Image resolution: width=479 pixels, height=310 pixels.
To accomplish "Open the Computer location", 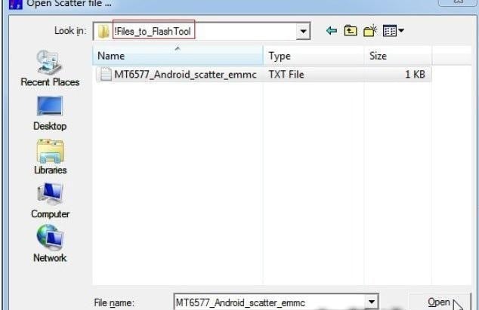I will pos(50,201).
